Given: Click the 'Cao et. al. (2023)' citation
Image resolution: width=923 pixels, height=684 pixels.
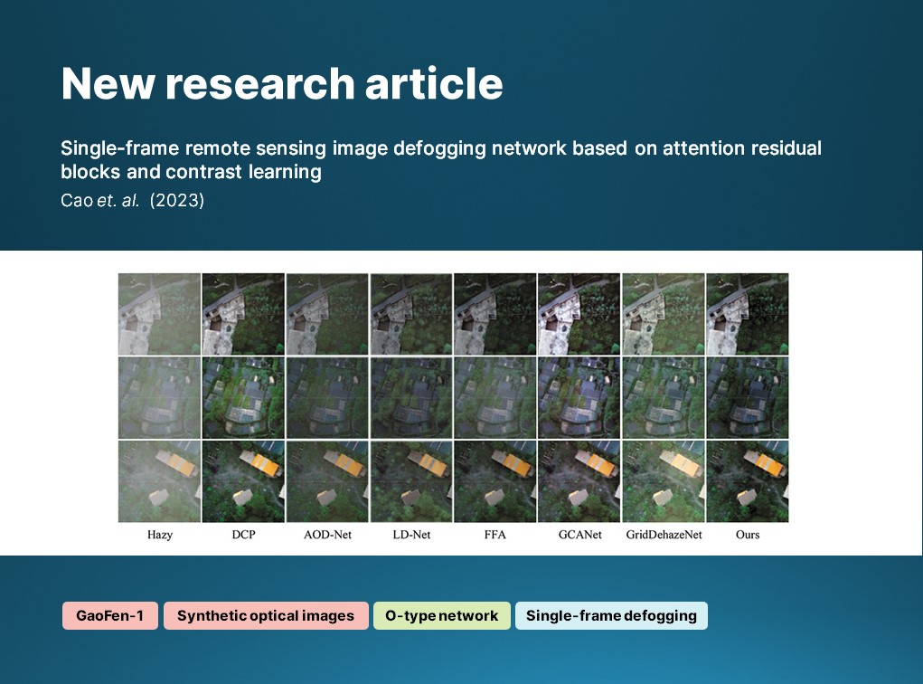Looking at the screenshot, I should pos(133,200).
